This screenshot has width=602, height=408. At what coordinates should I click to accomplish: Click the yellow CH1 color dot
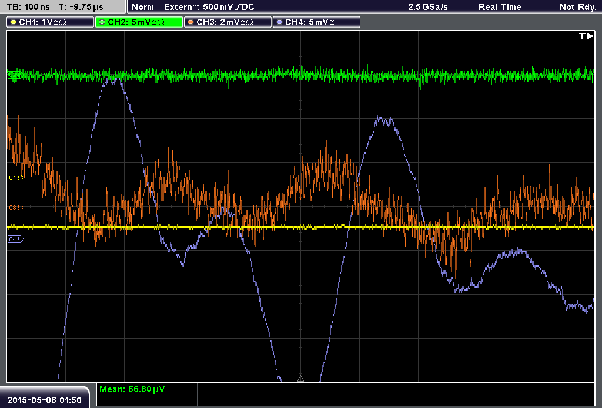(x=14, y=22)
